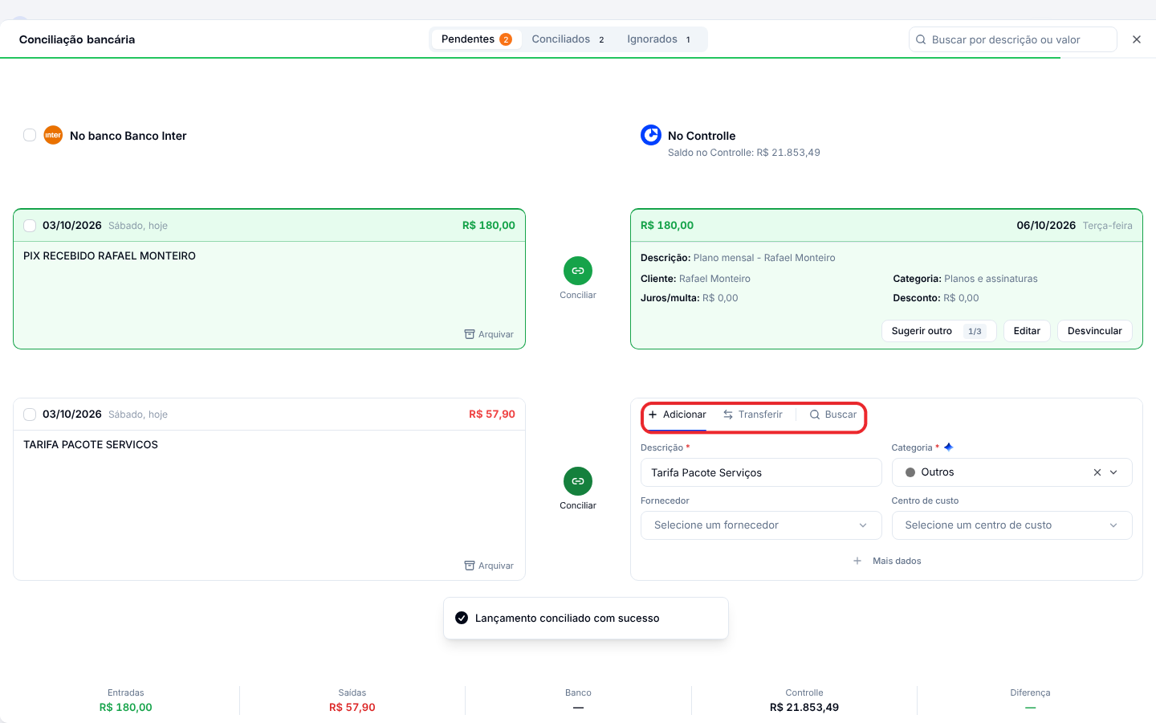Click the Conciliar link icon for TARIFA PACOTE

pos(578,481)
